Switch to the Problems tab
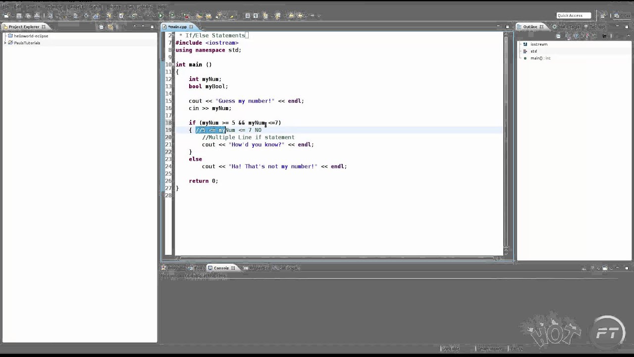The image size is (634, 357). pos(173,268)
